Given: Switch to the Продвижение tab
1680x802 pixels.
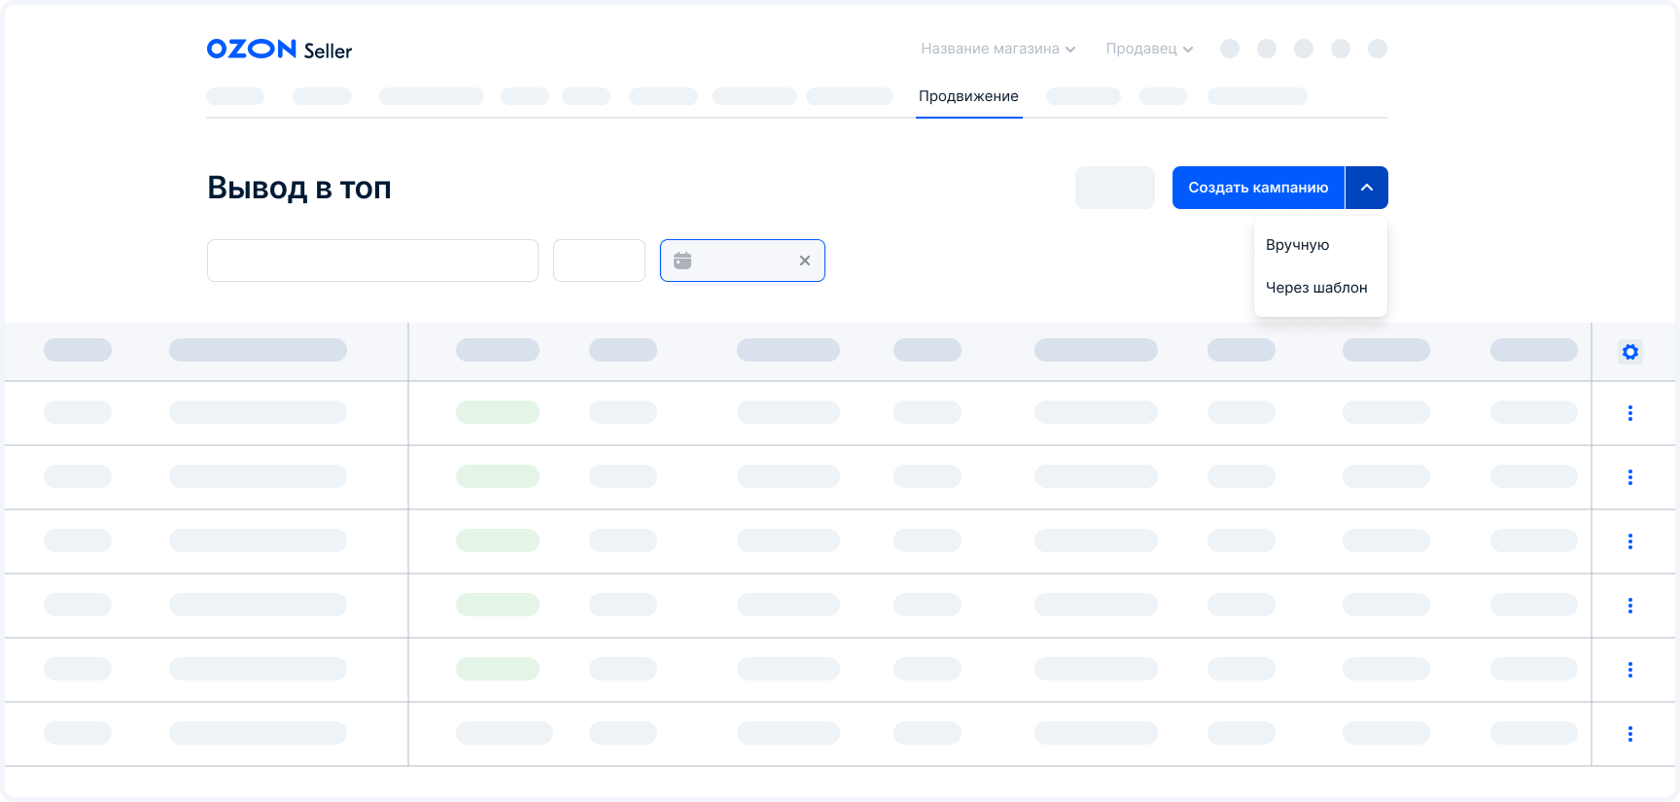Looking at the screenshot, I should [x=968, y=96].
